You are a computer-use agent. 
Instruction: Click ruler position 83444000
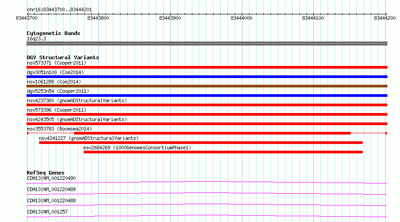[x=241, y=18]
